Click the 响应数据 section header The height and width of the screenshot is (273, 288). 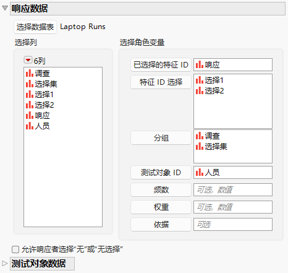click(148, 9)
